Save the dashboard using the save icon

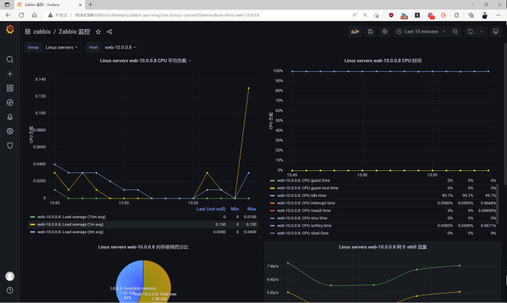coord(370,31)
